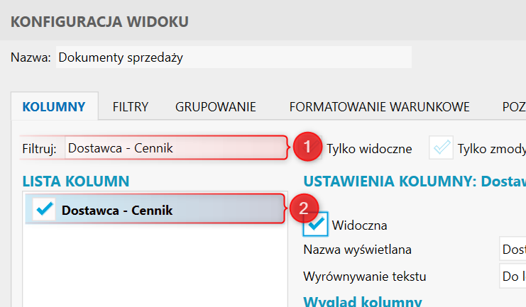526x307 pixels.
Task: Enable the Tylko zmodyfikowane checkbox
Action: pyautogui.click(x=442, y=148)
